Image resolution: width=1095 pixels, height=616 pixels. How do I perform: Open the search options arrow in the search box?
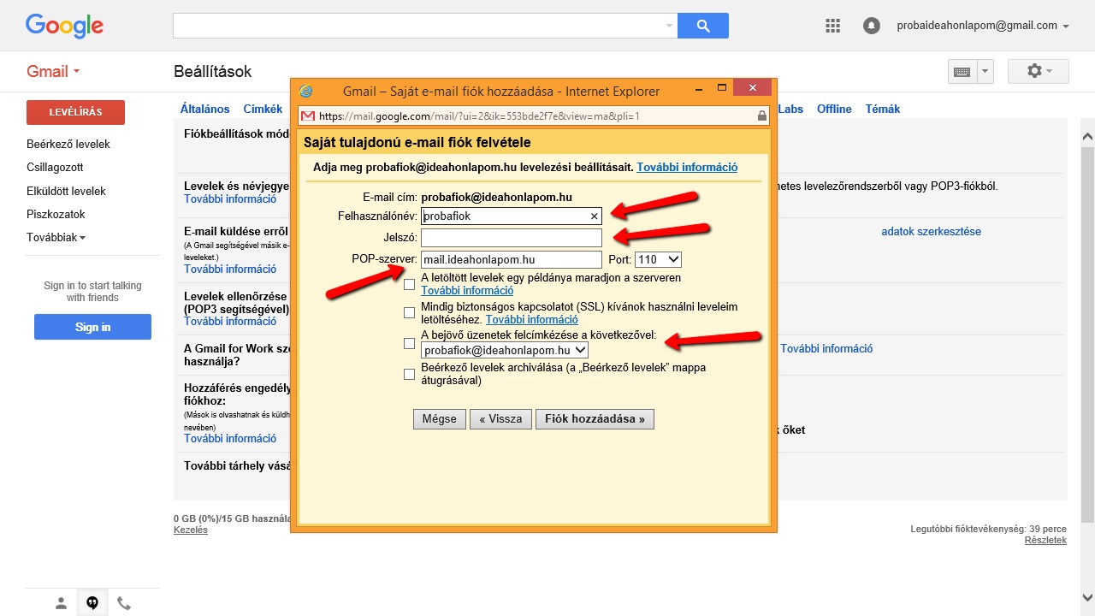click(669, 26)
